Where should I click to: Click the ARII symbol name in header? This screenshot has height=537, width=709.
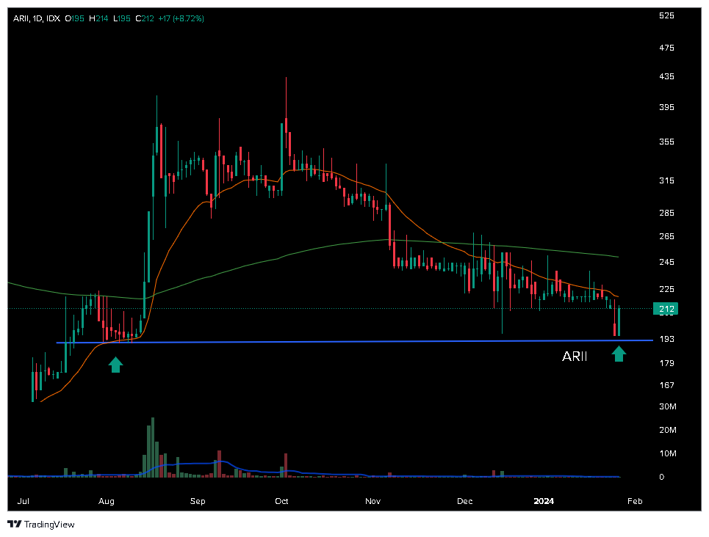(x=21, y=18)
